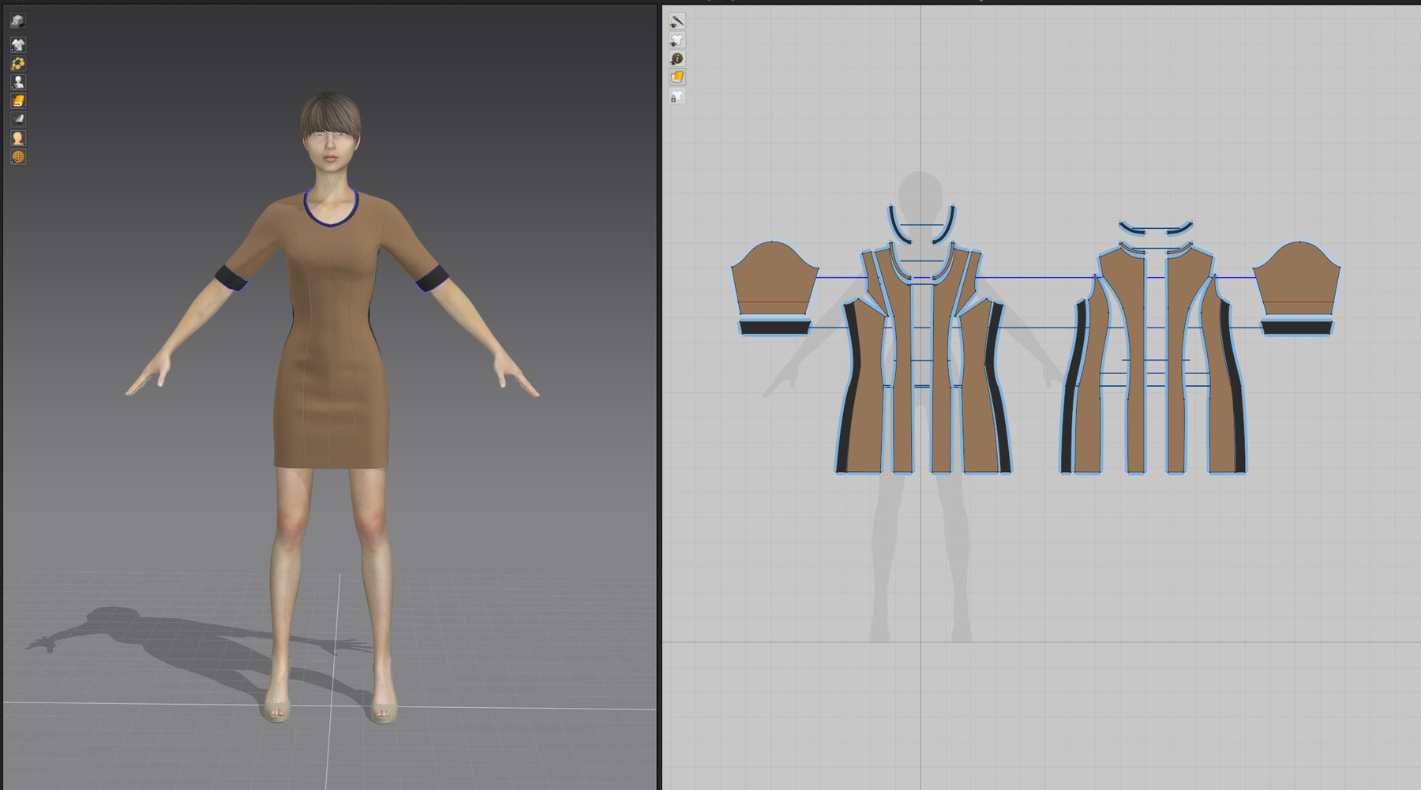This screenshot has width=1421, height=790.
Task: Toggle garment display in the 3D window
Action: point(17,45)
